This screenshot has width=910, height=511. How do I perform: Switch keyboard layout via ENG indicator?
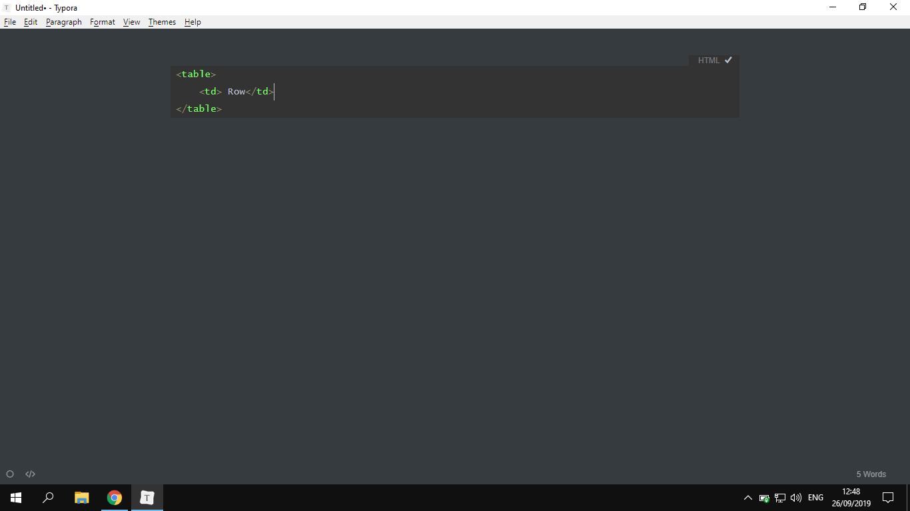(815, 497)
